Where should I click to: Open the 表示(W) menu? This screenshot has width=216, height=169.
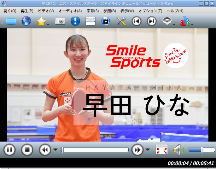[x=127, y=11]
